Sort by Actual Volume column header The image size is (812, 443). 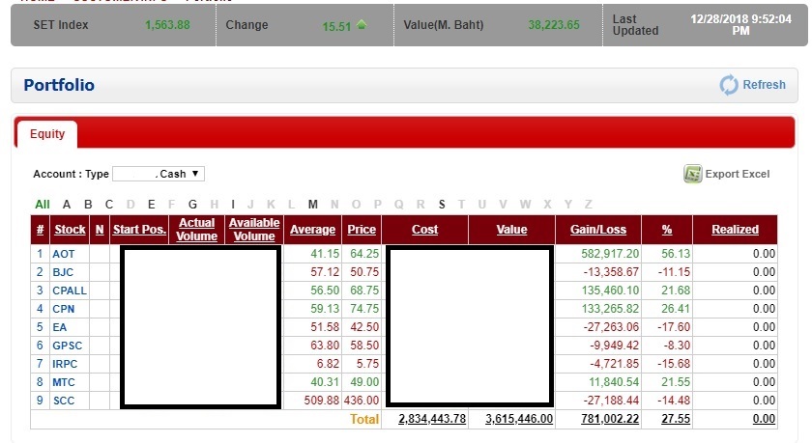pyautogui.click(x=197, y=230)
